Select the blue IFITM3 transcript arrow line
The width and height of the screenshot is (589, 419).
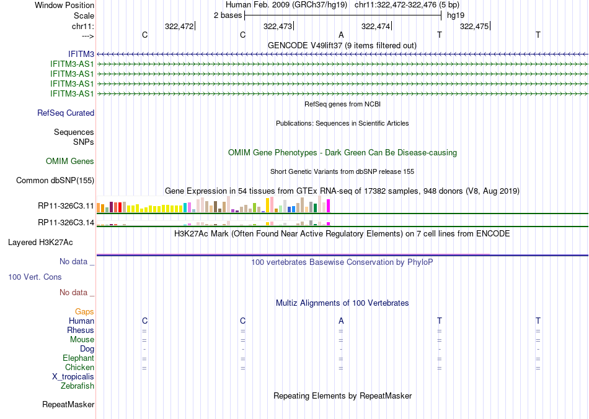click(342, 54)
